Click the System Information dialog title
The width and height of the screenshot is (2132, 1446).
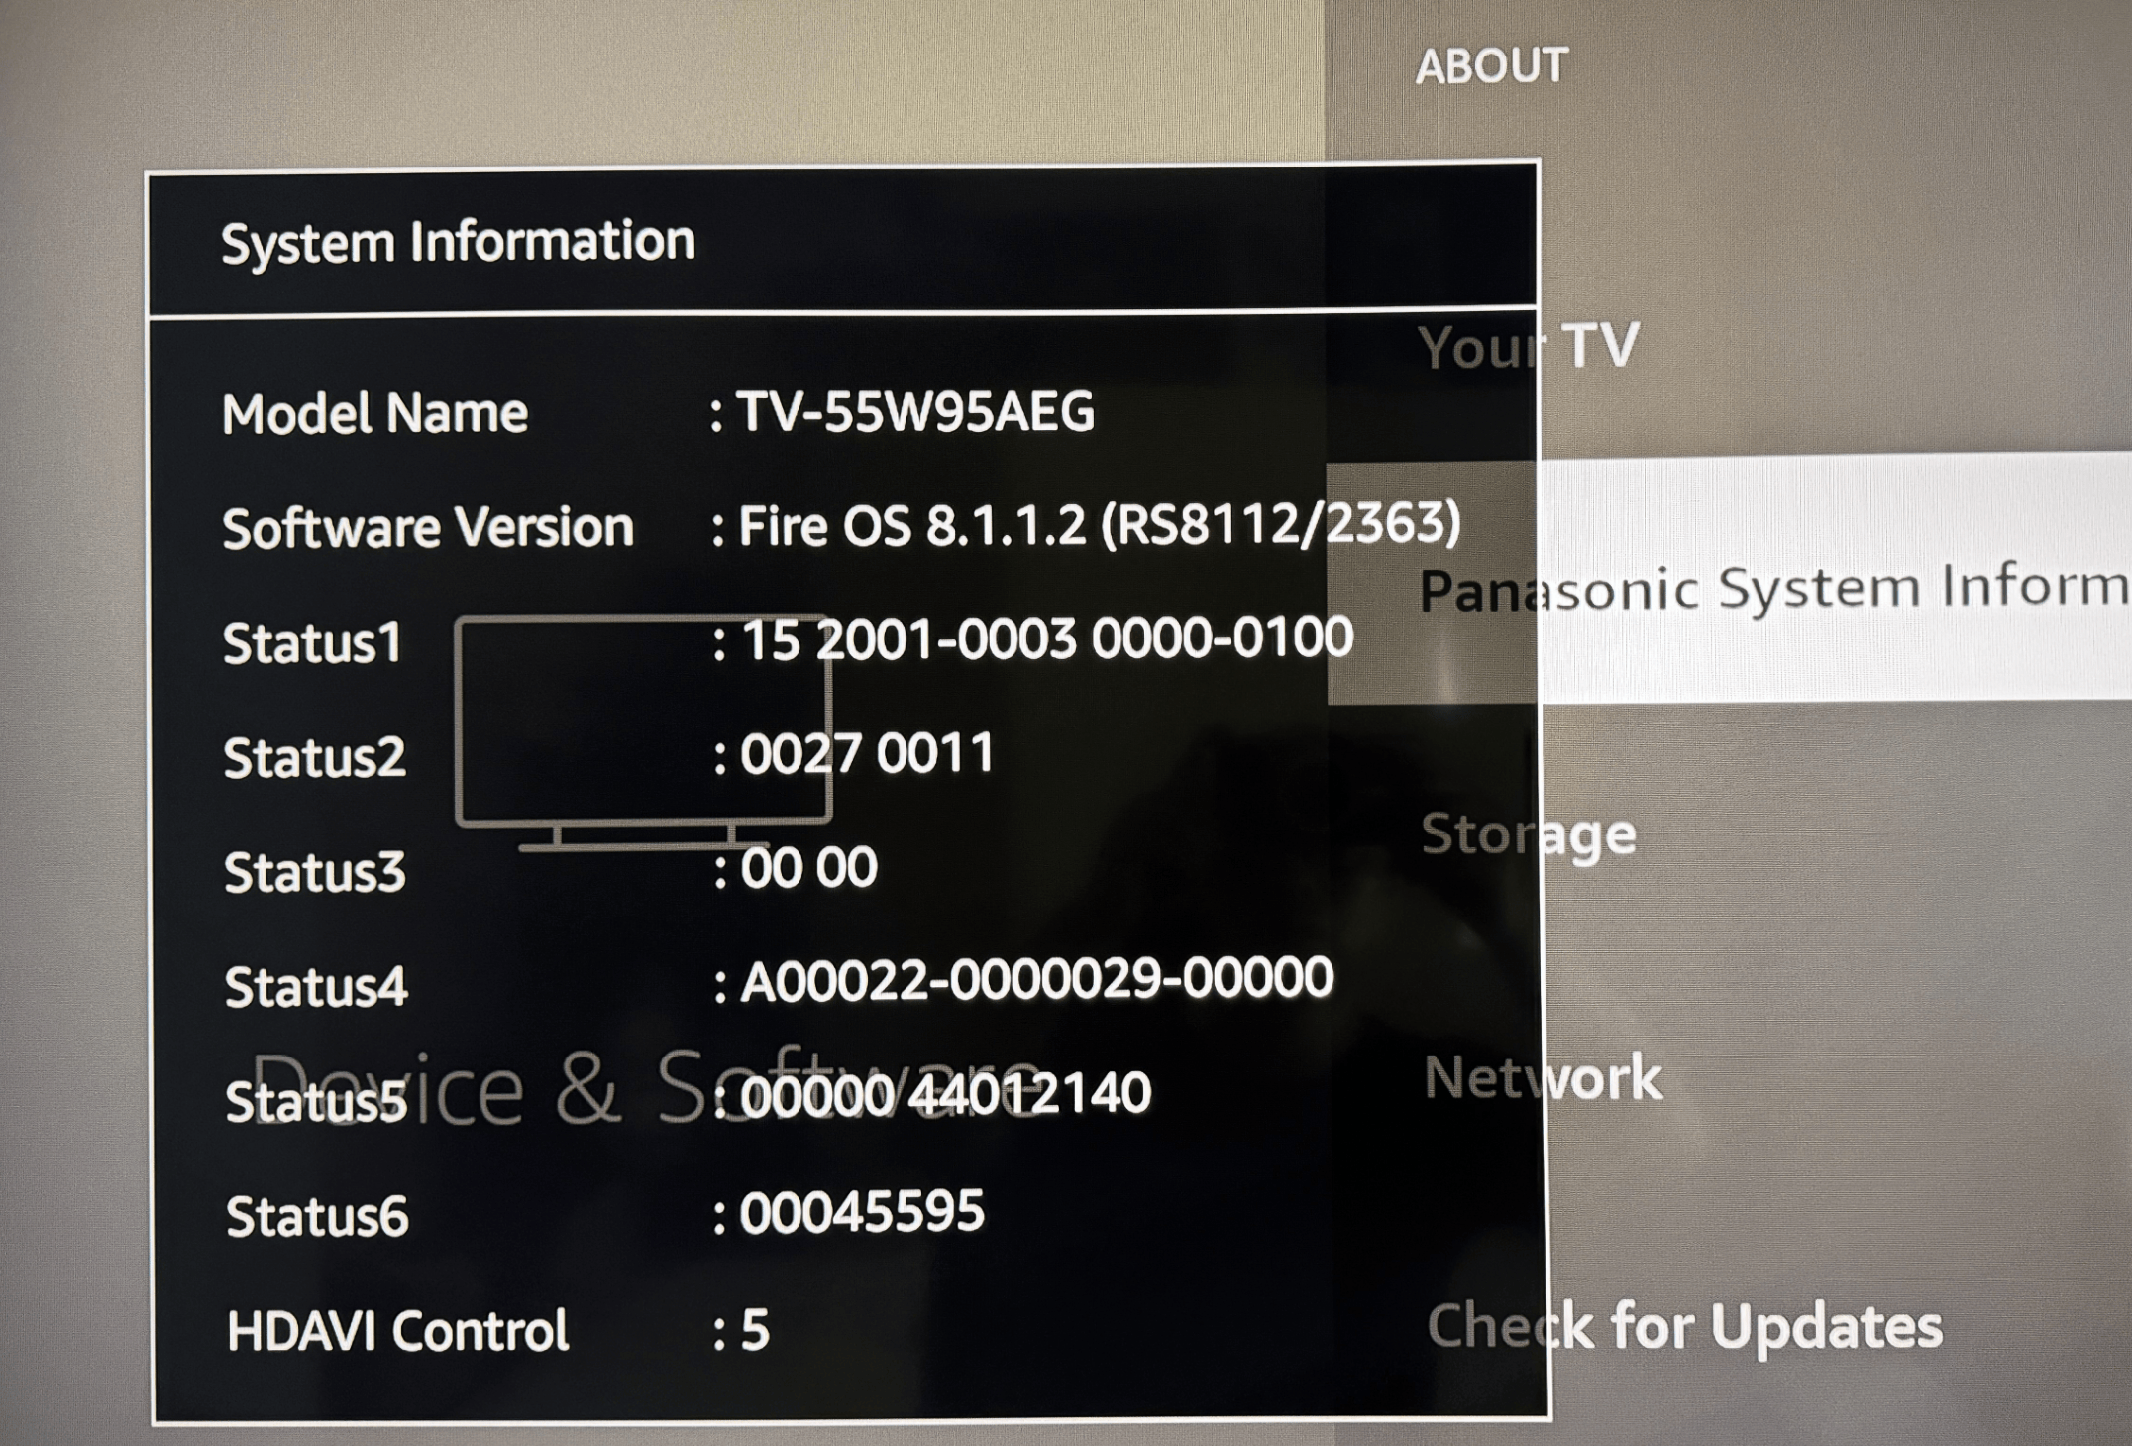click(458, 242)
